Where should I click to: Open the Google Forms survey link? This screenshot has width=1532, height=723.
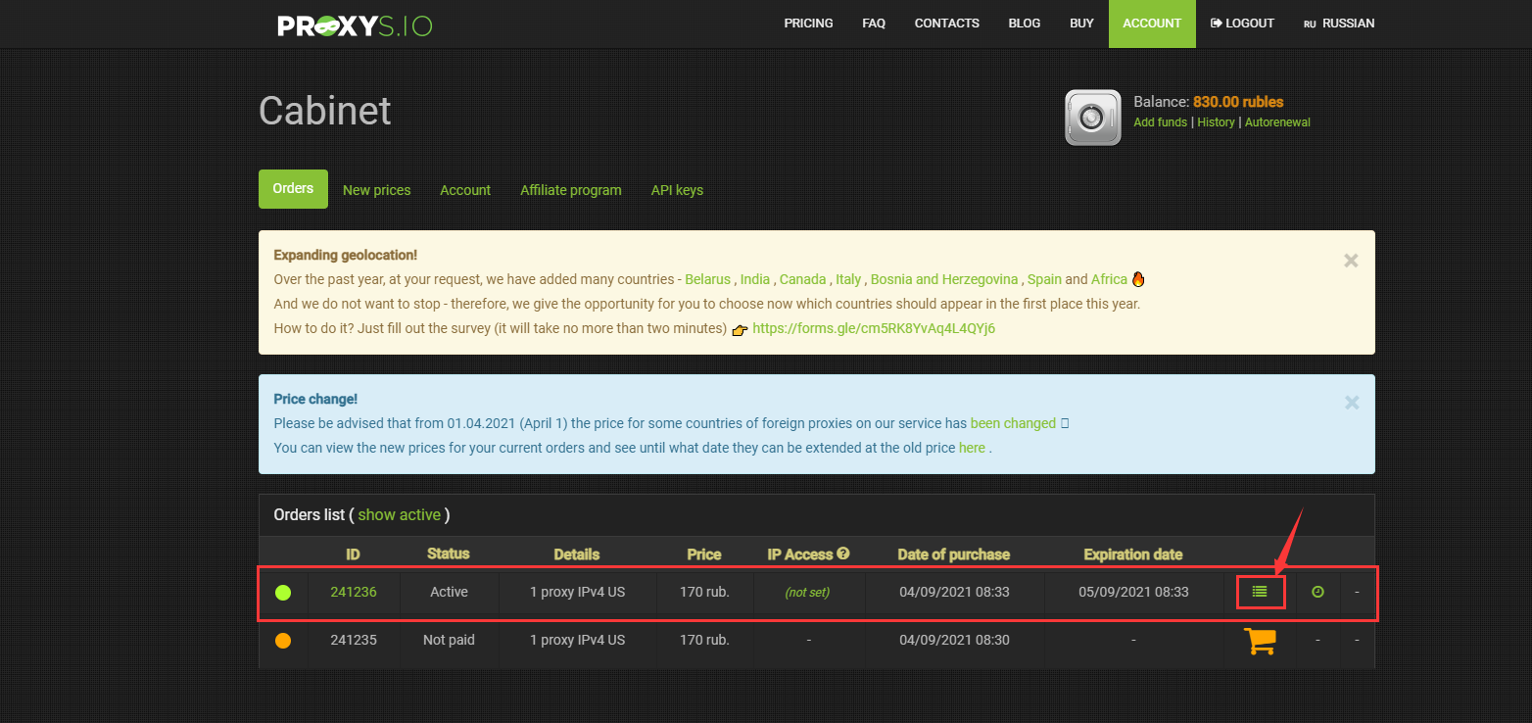(x=874, y=329)
